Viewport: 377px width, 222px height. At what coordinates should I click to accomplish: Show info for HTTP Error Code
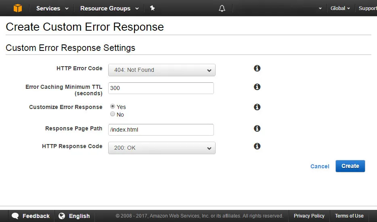click(257, 68)
